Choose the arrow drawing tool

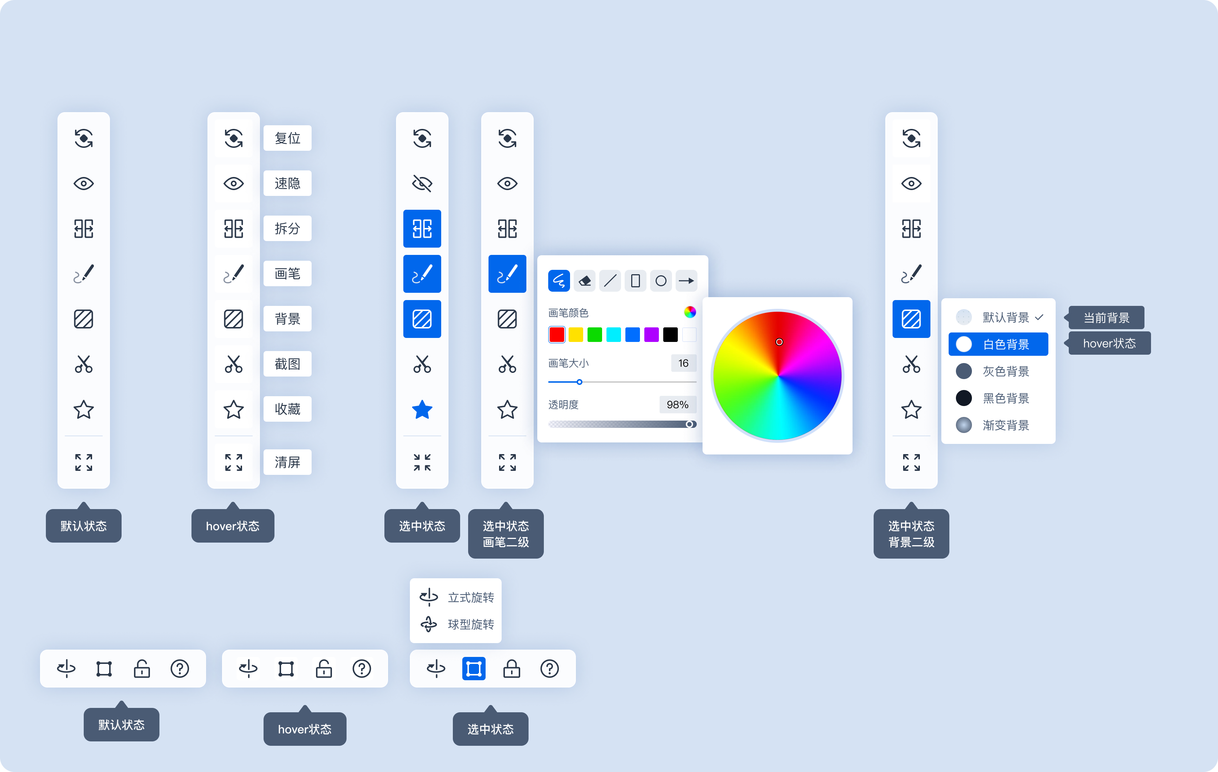687,281
